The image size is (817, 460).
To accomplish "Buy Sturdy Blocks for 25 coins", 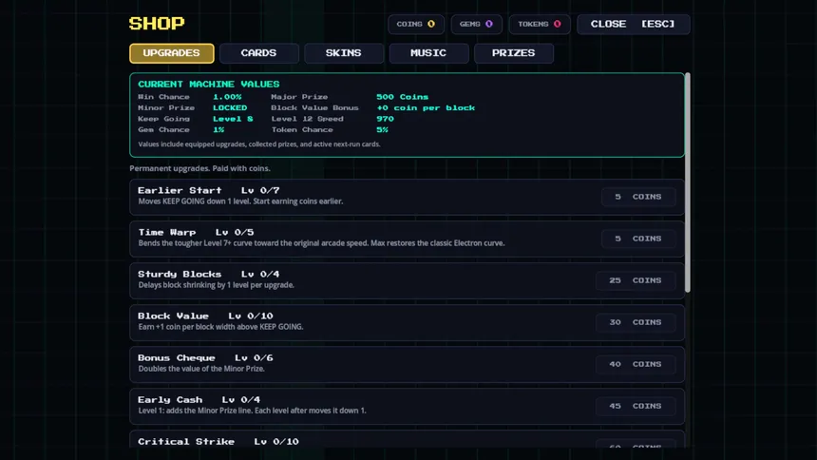I will (636, 280).
